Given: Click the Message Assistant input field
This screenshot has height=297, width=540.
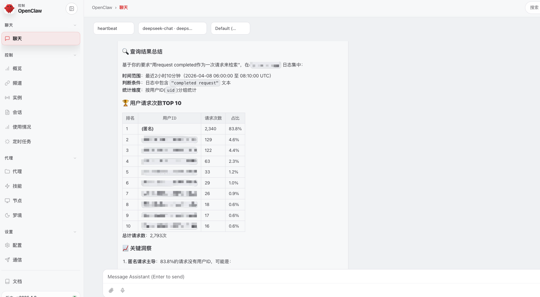Looking at the screenshot, I should tap(300, 277).
